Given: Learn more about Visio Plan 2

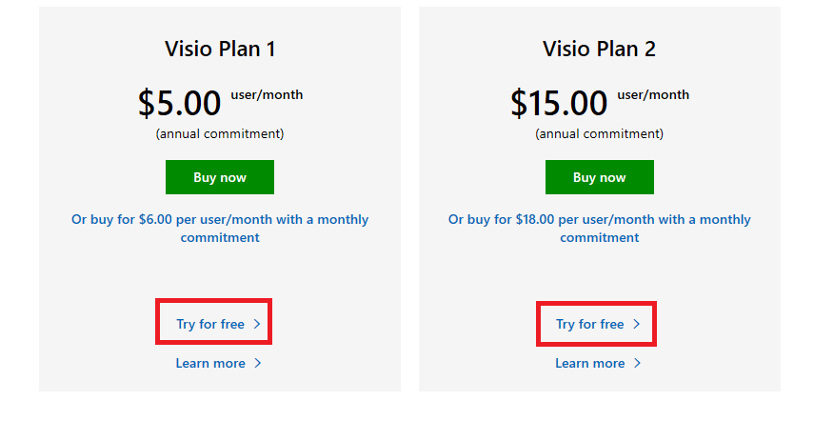Looking at the screenshot, I should 589,363.
